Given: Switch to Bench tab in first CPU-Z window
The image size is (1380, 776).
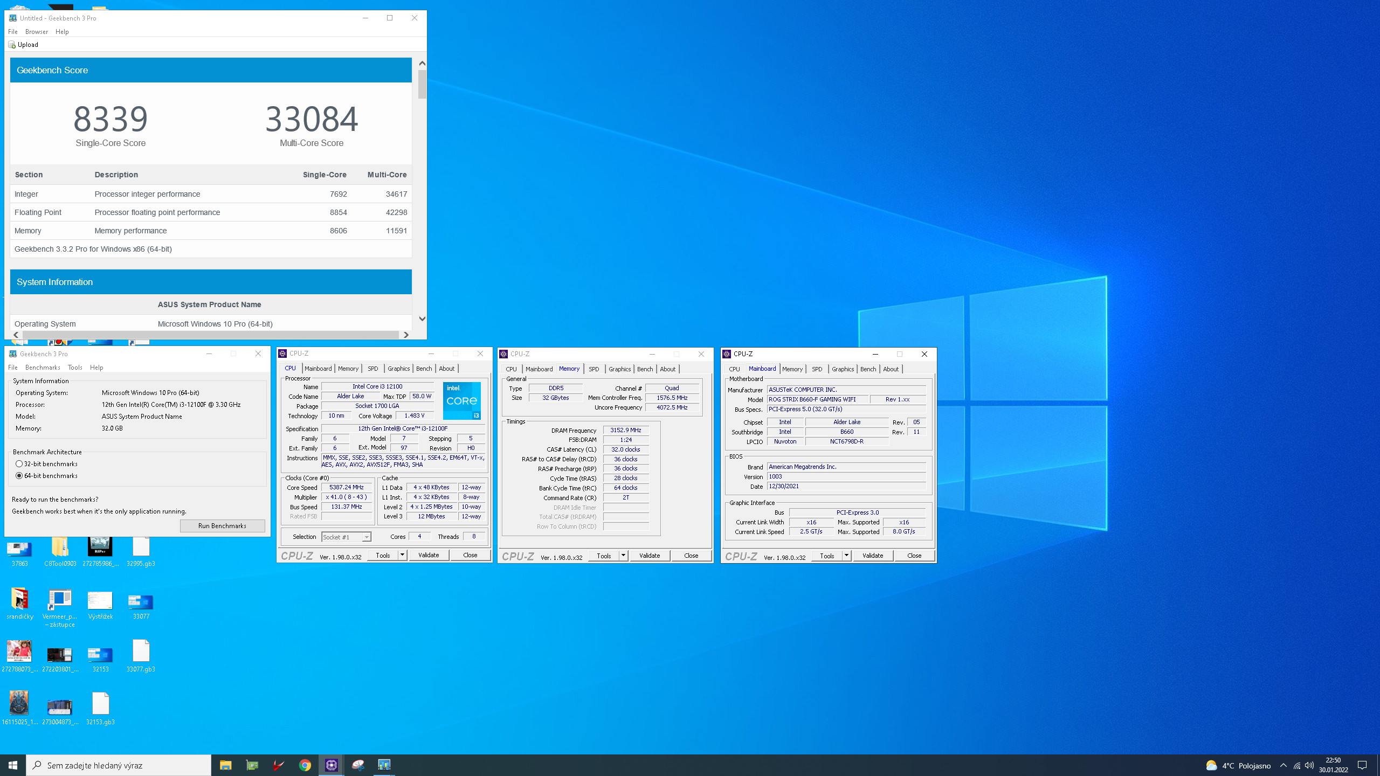Looking at the screenshot, I should point(424,369).
